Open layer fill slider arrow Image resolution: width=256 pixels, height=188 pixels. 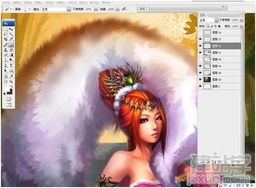click(242, 26)
